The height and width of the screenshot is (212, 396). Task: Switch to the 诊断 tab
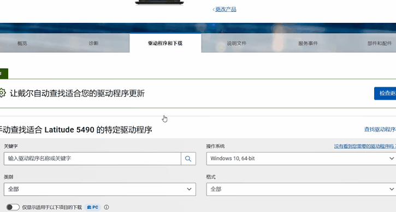coord(94,44)
